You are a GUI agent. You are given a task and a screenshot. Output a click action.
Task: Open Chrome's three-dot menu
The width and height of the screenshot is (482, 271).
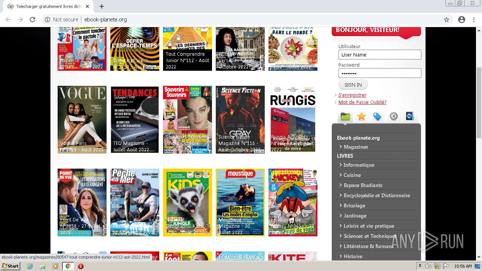point(474,20)
